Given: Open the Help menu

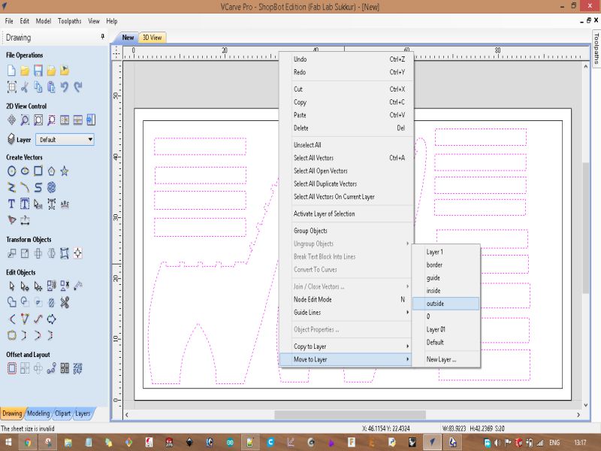Looking at the screenshot, I should click(111, 21).
